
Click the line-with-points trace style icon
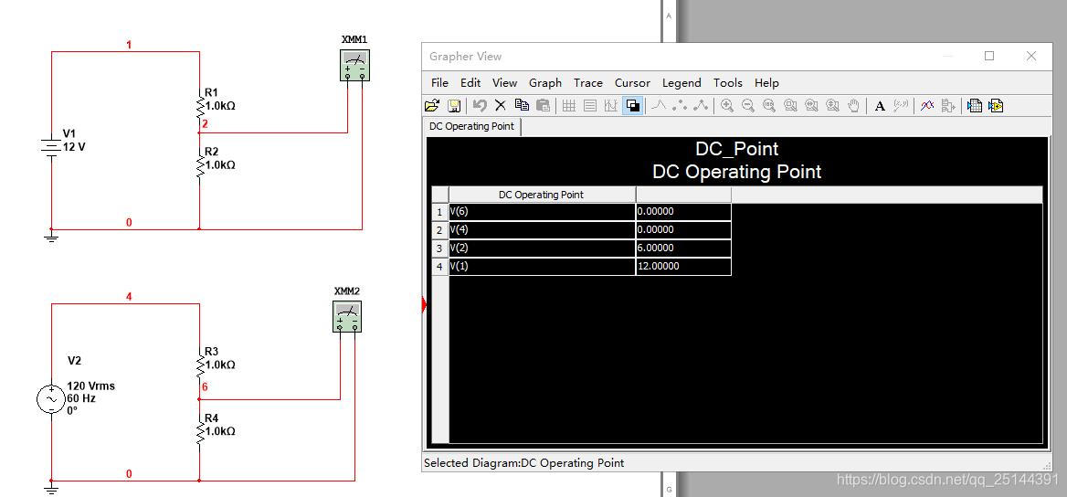point(701,106)
